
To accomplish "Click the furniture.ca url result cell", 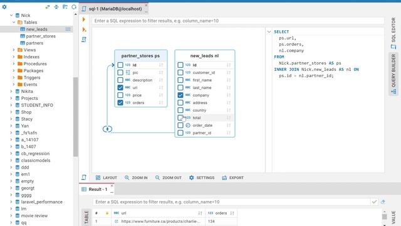I will click(x=159, y=221).
